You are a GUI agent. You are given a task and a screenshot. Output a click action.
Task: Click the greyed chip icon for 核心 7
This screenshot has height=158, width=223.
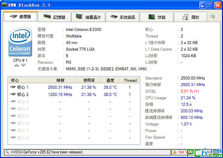pos(13,130)
